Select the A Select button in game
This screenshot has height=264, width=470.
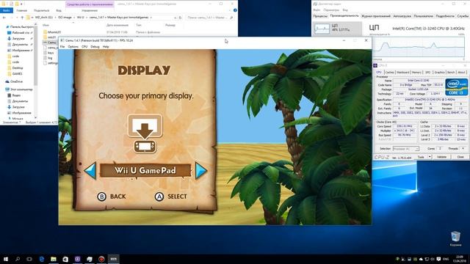click(x=171, y=197)
